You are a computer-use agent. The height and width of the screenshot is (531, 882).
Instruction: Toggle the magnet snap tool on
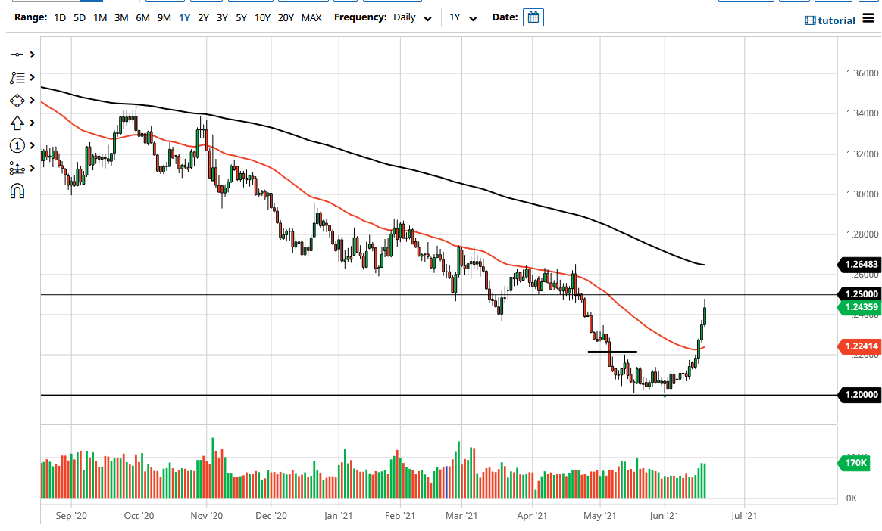click(18, 191)
